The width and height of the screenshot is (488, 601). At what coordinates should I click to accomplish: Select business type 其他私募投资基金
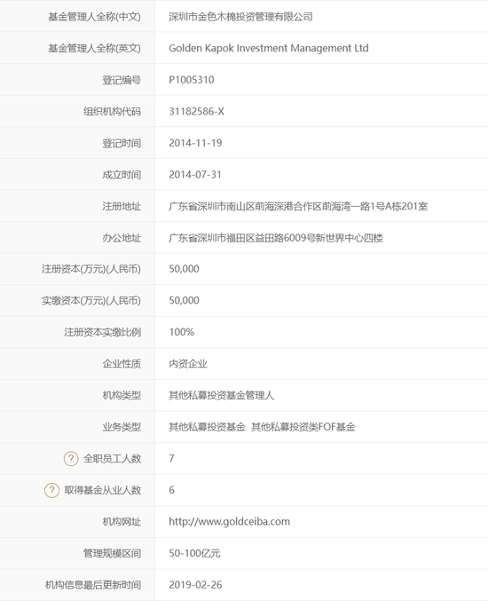[208, 427]
